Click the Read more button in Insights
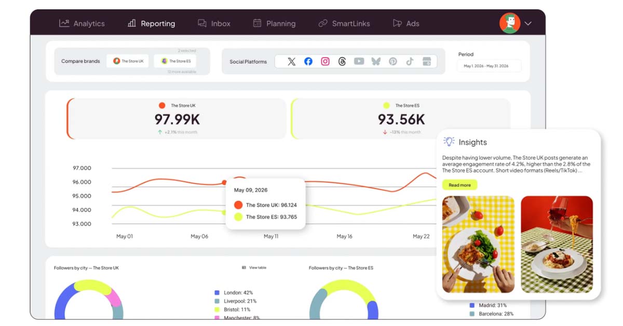 [x=459, y=185]
